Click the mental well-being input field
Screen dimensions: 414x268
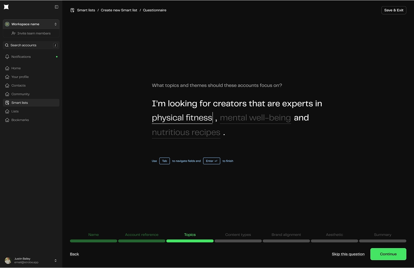pos(255,118)
